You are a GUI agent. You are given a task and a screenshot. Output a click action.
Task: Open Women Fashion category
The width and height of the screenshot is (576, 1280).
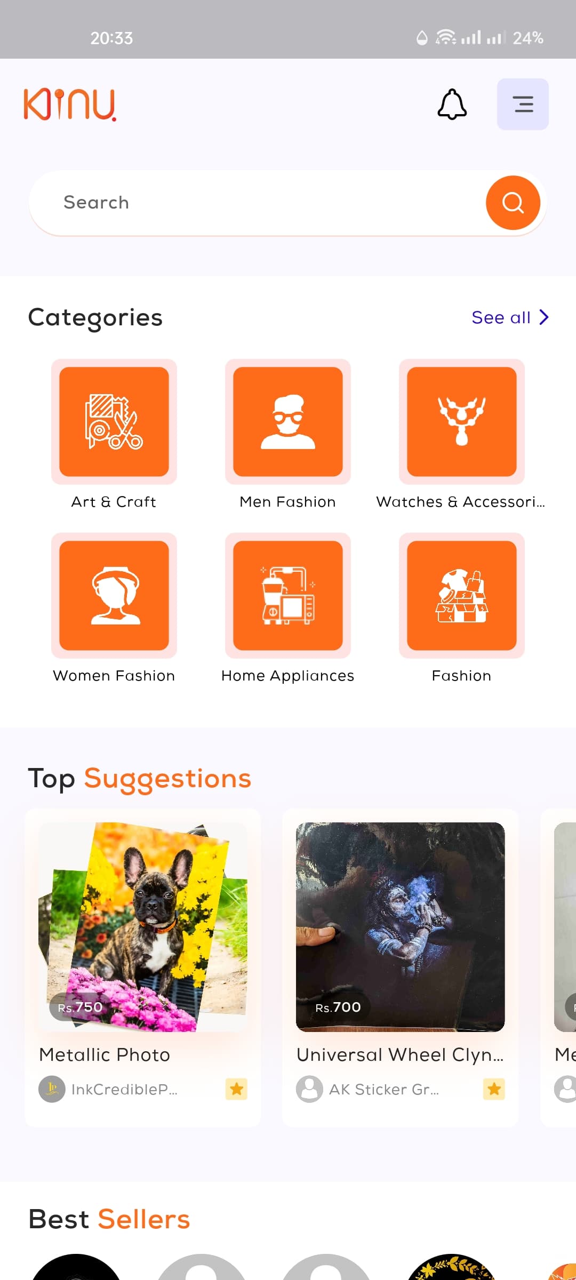point(114,596)
